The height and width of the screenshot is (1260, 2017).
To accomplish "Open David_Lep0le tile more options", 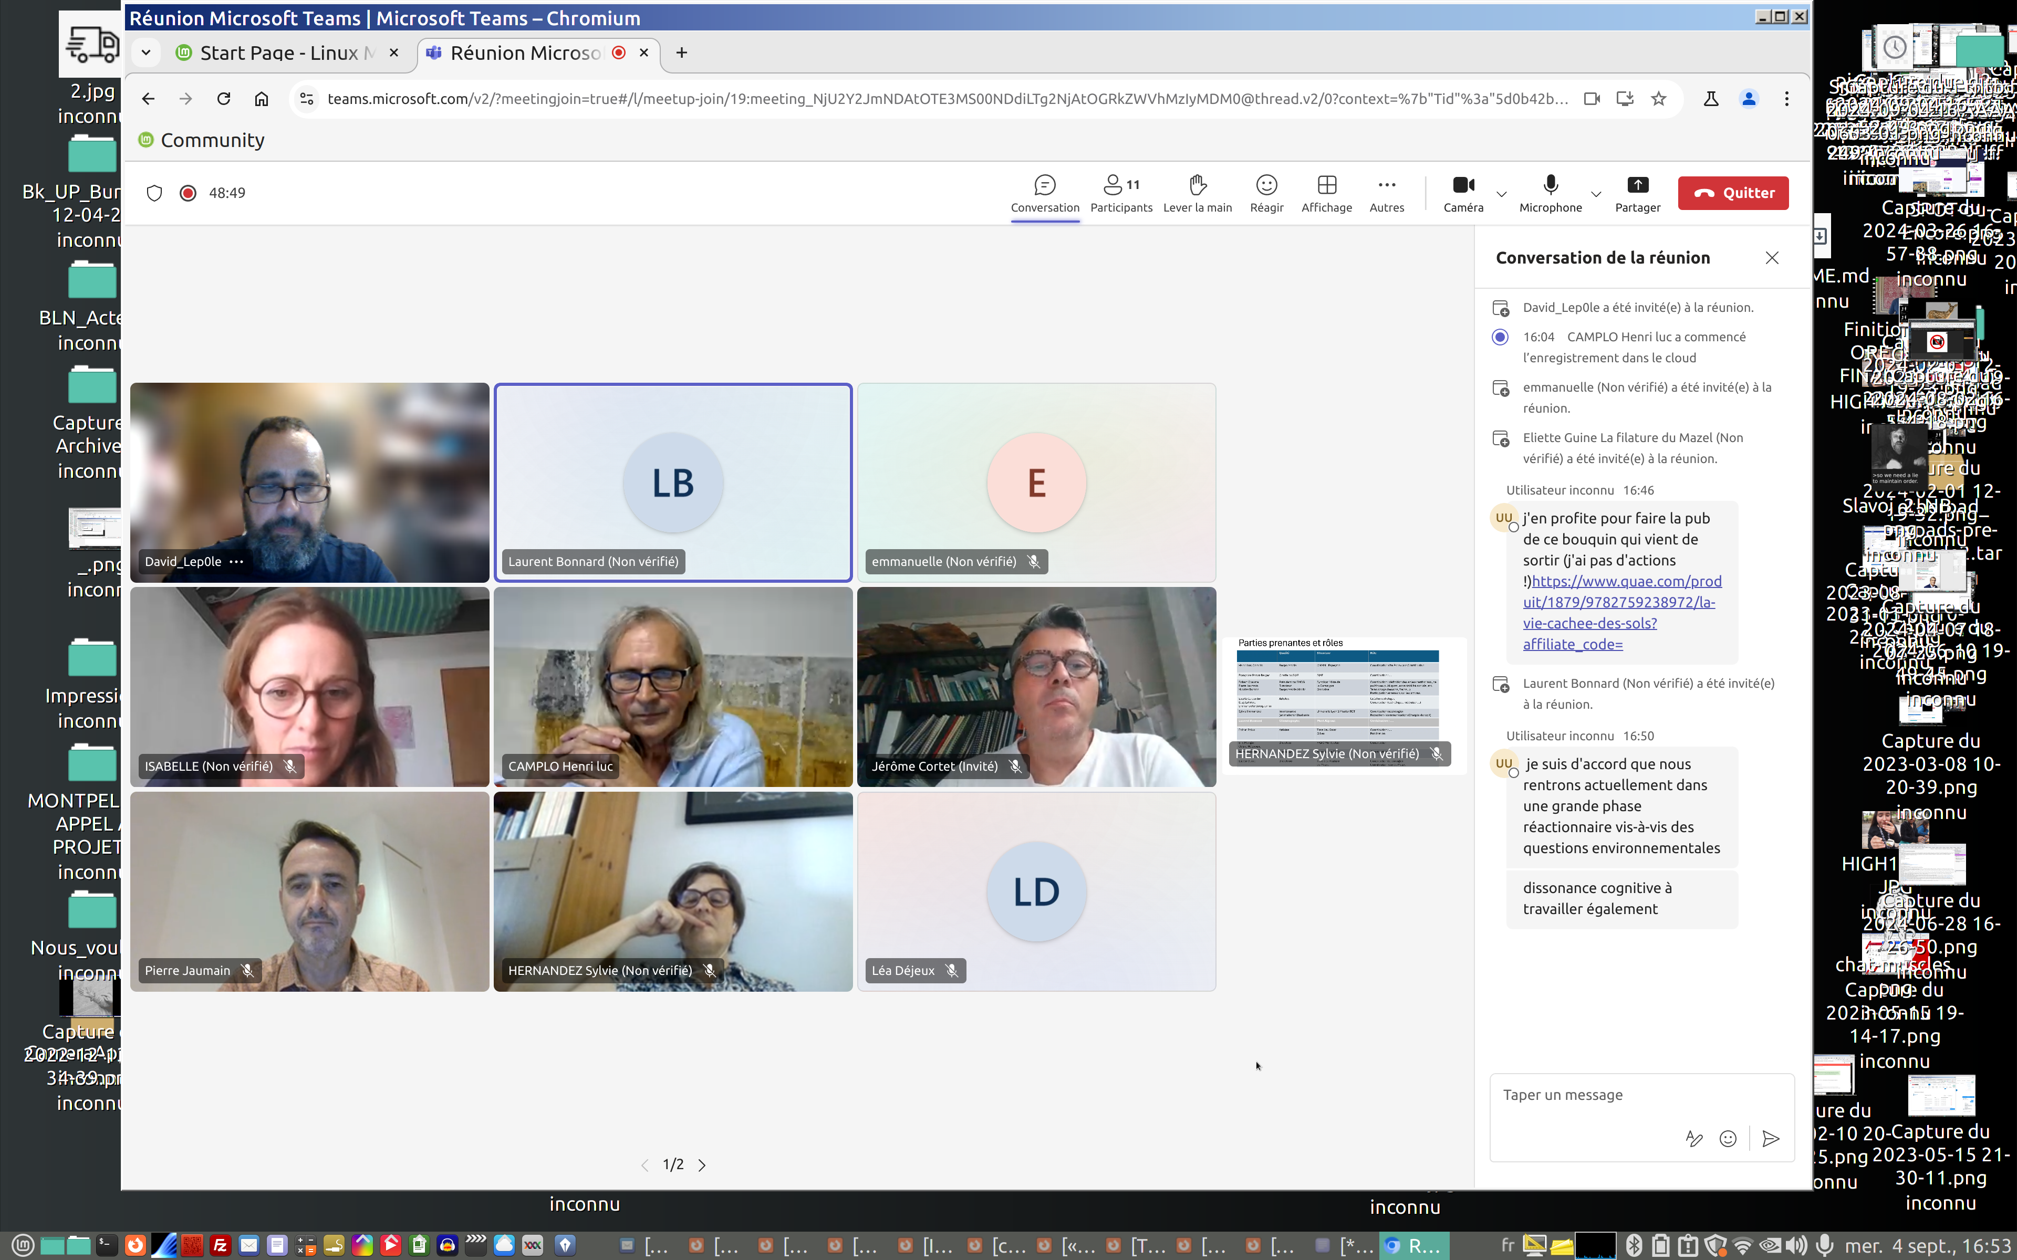I will 237,562.
